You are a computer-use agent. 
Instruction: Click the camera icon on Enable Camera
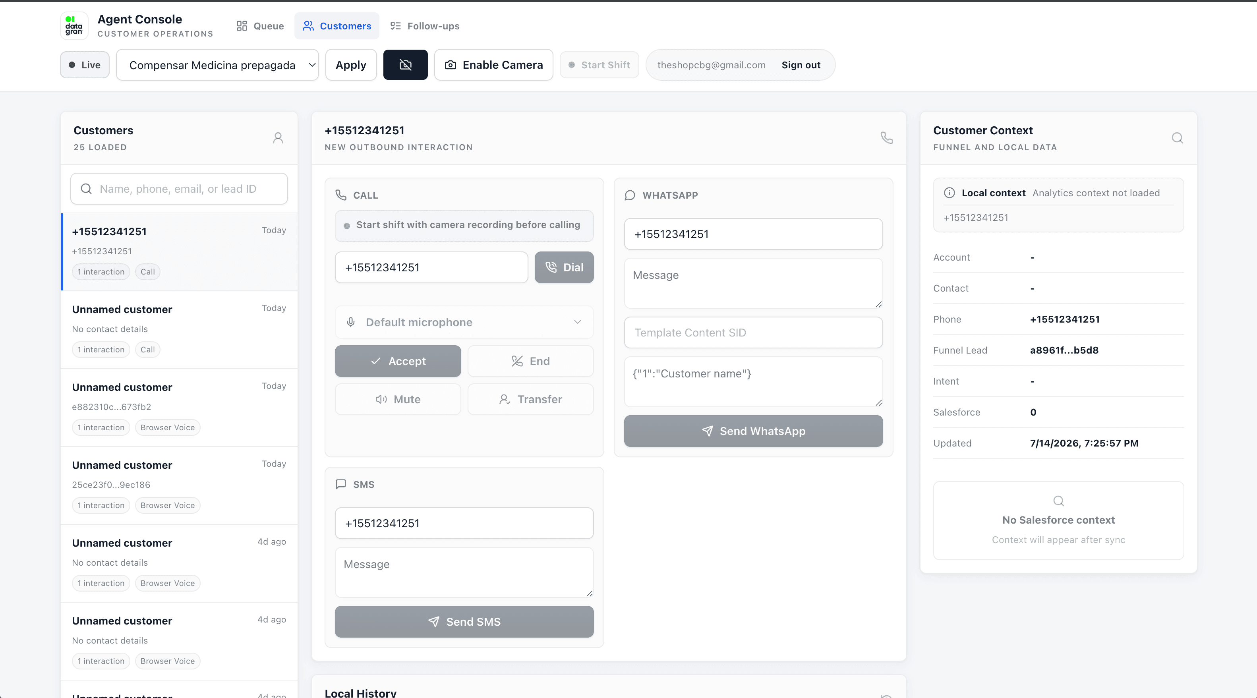[451, 65]
